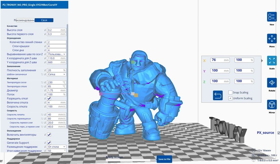Select the Rotate tool
Image resolution: width=280 pixels, height=164 pixels.
(272, 83)
